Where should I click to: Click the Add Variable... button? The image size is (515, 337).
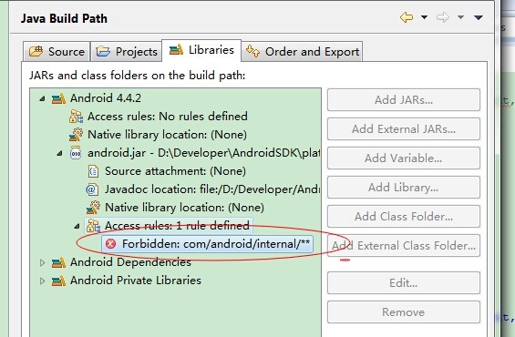point(404,158)
